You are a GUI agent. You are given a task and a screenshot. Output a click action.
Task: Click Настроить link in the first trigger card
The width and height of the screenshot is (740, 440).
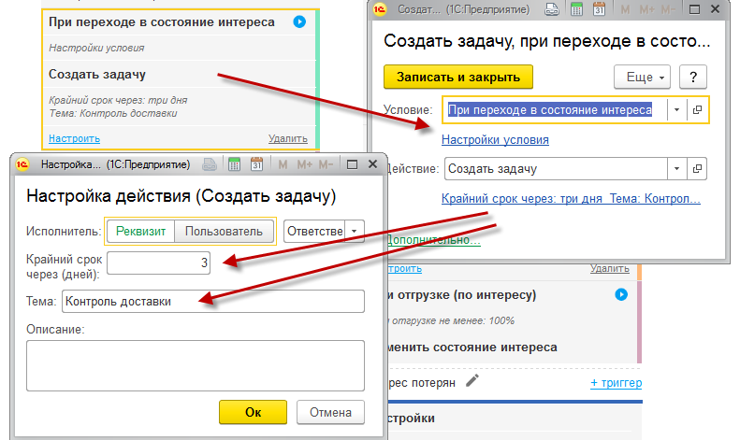click(75, 138)
